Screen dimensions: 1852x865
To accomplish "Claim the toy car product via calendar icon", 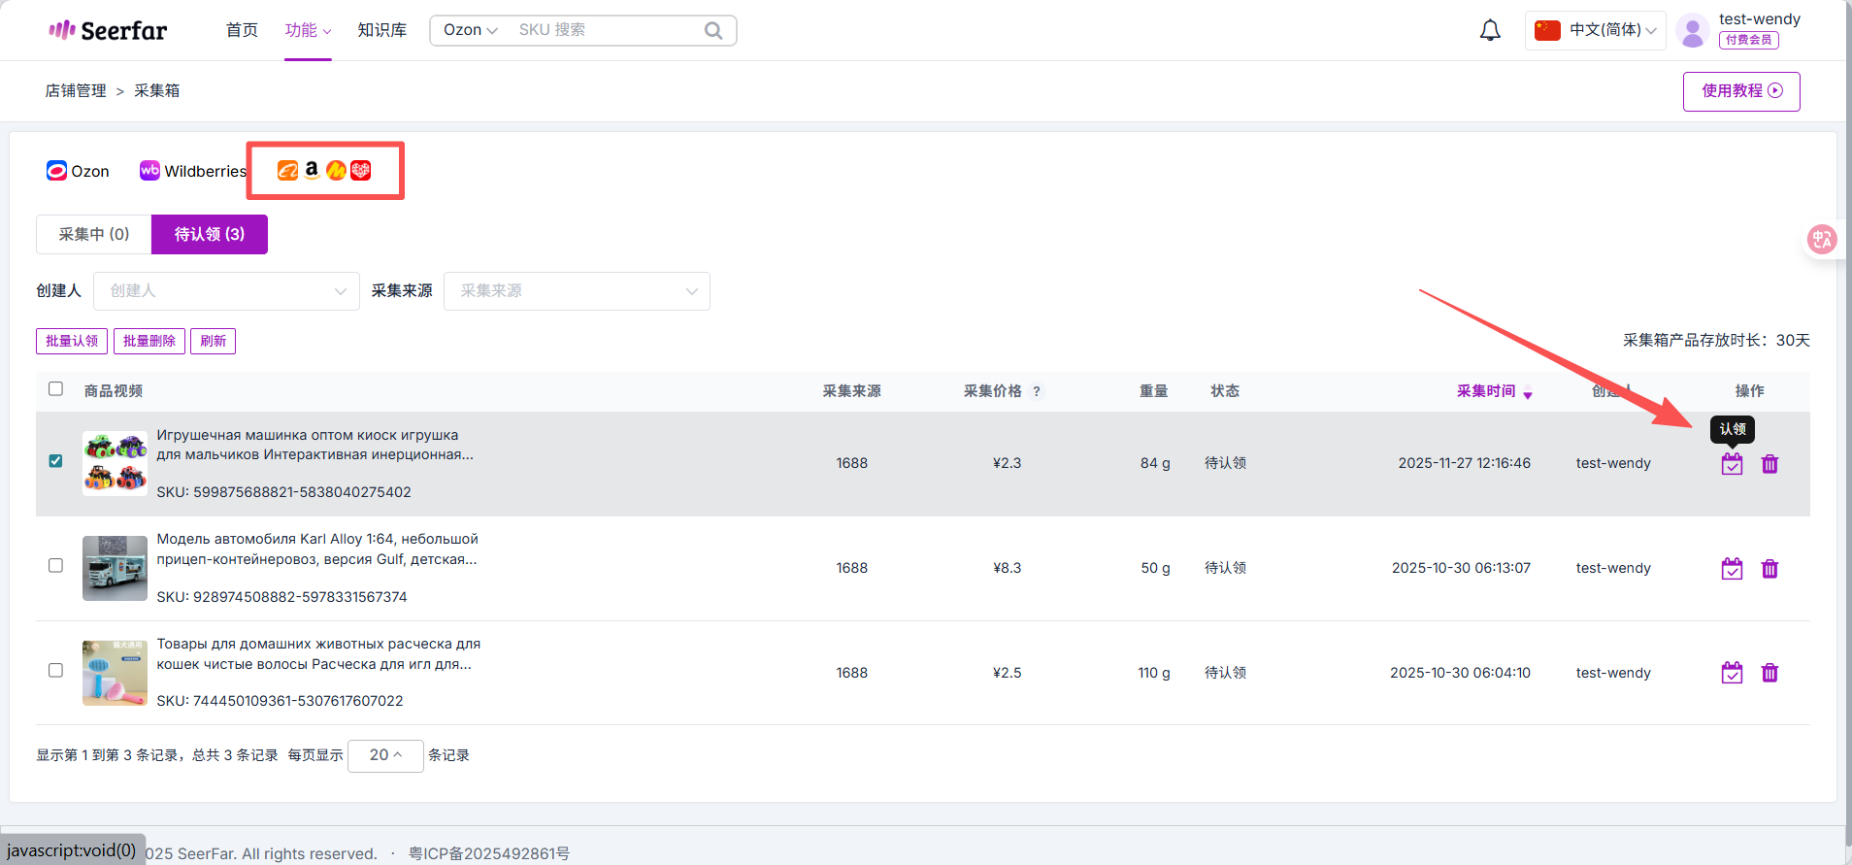I will tap(1732, 464).
